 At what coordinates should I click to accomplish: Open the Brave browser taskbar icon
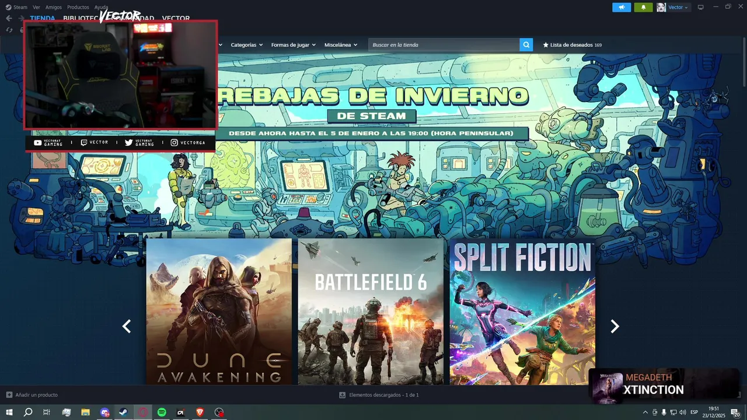click(x=200, y=412)
